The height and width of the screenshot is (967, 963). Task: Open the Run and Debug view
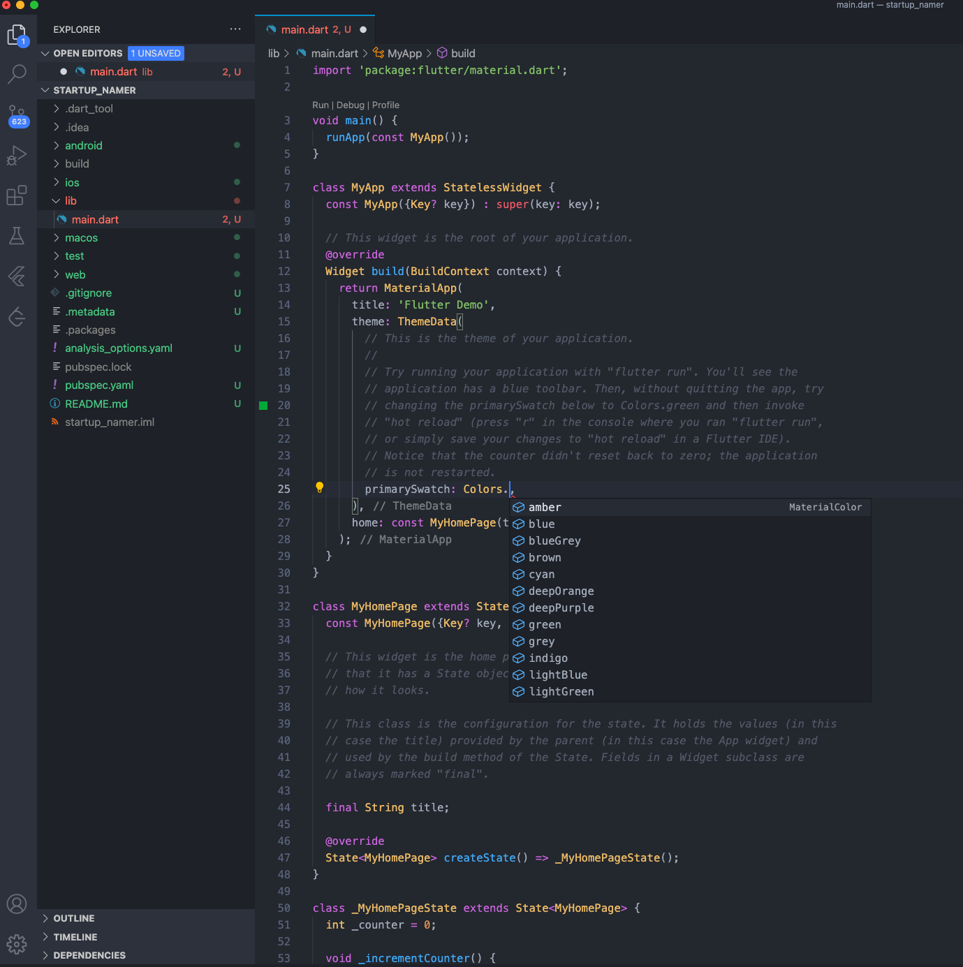coord(17,155)
